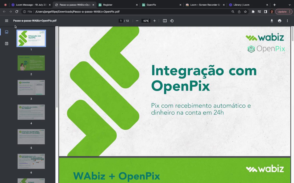Close the Register tab
This screenshot has height=183, width=294.
(137, 5)
